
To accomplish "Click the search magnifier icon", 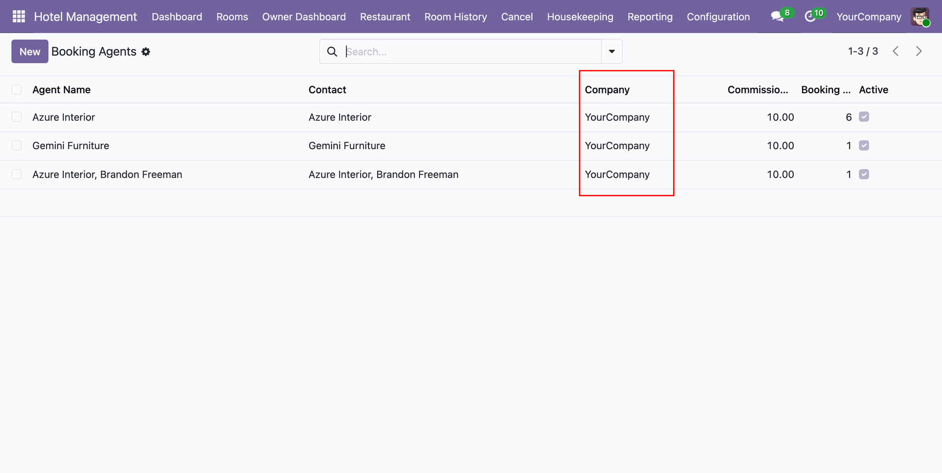I will click(x=332, y=52).
